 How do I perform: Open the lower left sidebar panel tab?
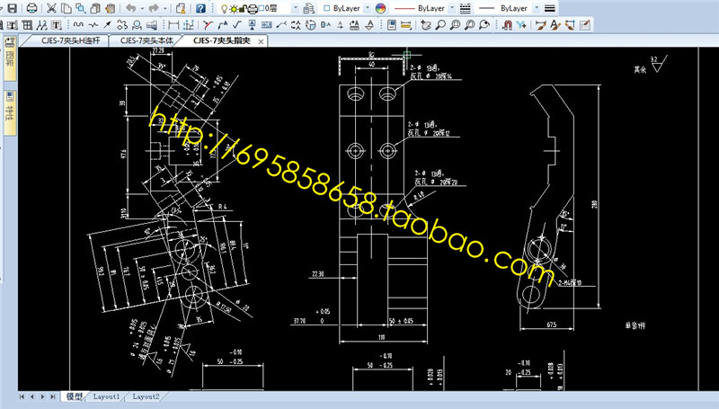point(10,112)
